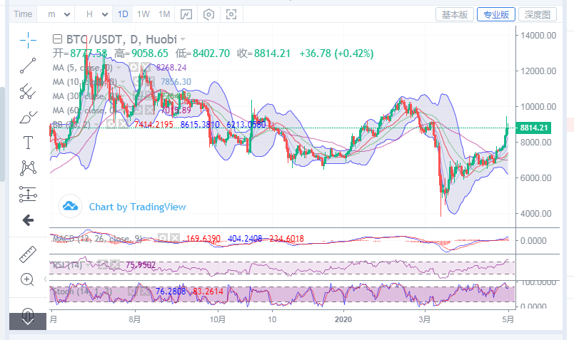Activate the text annotation tool
Viewport: 574px width, 340px height.
[x=28, y=142]
